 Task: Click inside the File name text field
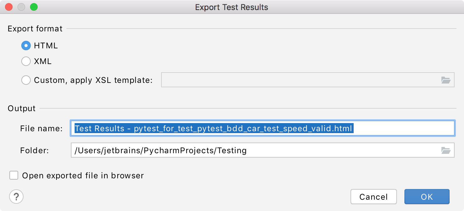click(x=219, y=128)
